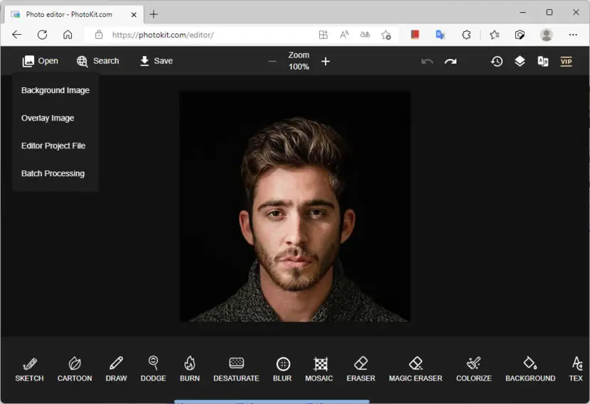Select the Blur tool
Screen dimensions: 590x404
coord(282,368)
